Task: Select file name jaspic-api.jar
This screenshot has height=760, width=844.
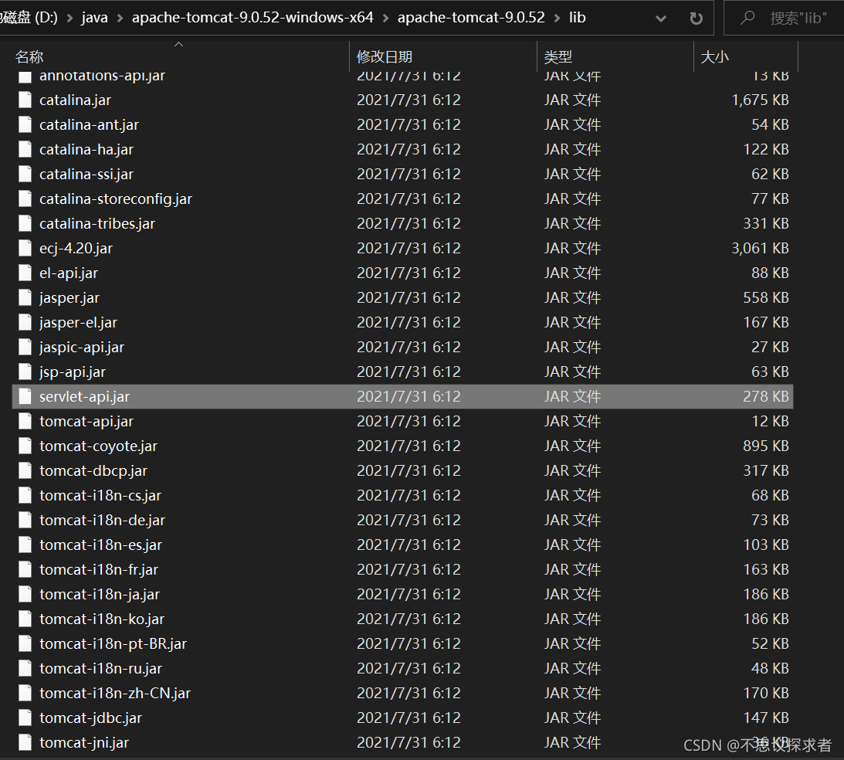Action: tap(82, 347)
